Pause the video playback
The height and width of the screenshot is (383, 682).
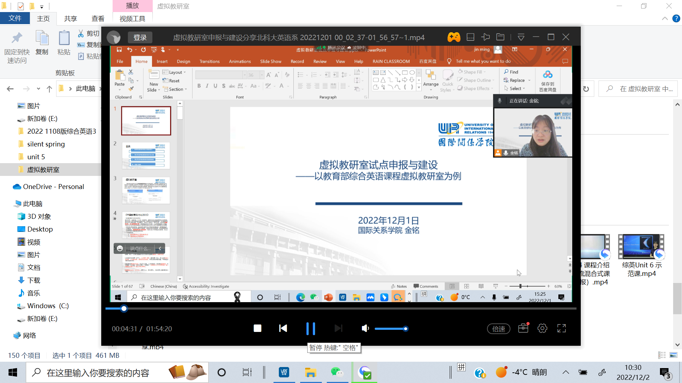(310, 328)
